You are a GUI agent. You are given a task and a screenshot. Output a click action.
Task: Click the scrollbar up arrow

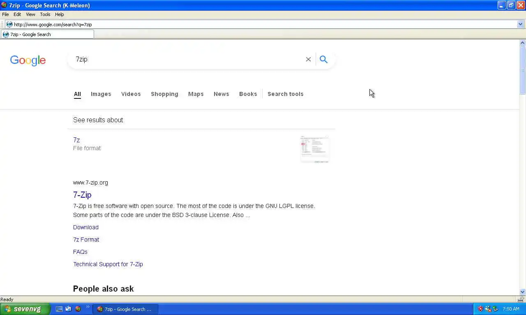pyautogui.click(x=523, y=43)
